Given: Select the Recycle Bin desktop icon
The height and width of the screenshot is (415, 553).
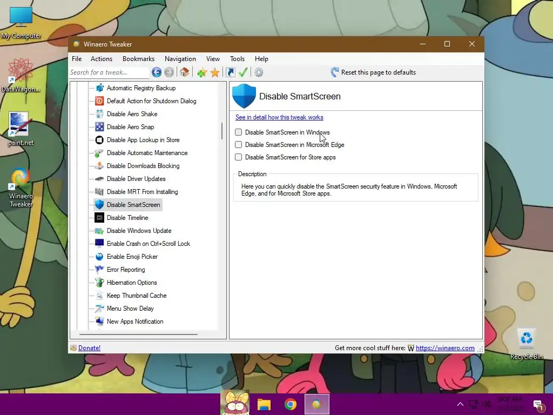Looking at the screenshot, I should pyautogui.click(x=526, y=344).
